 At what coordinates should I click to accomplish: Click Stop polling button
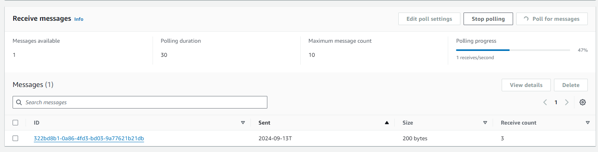488,19
